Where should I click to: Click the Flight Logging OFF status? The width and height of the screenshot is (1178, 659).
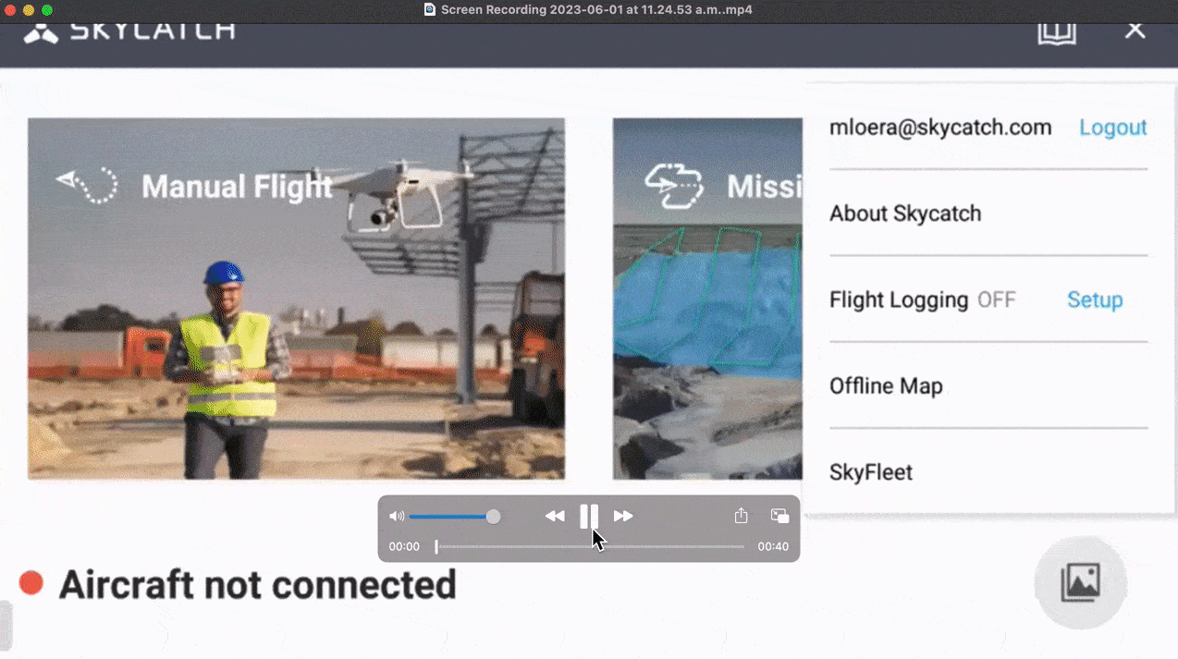point(997,299)
